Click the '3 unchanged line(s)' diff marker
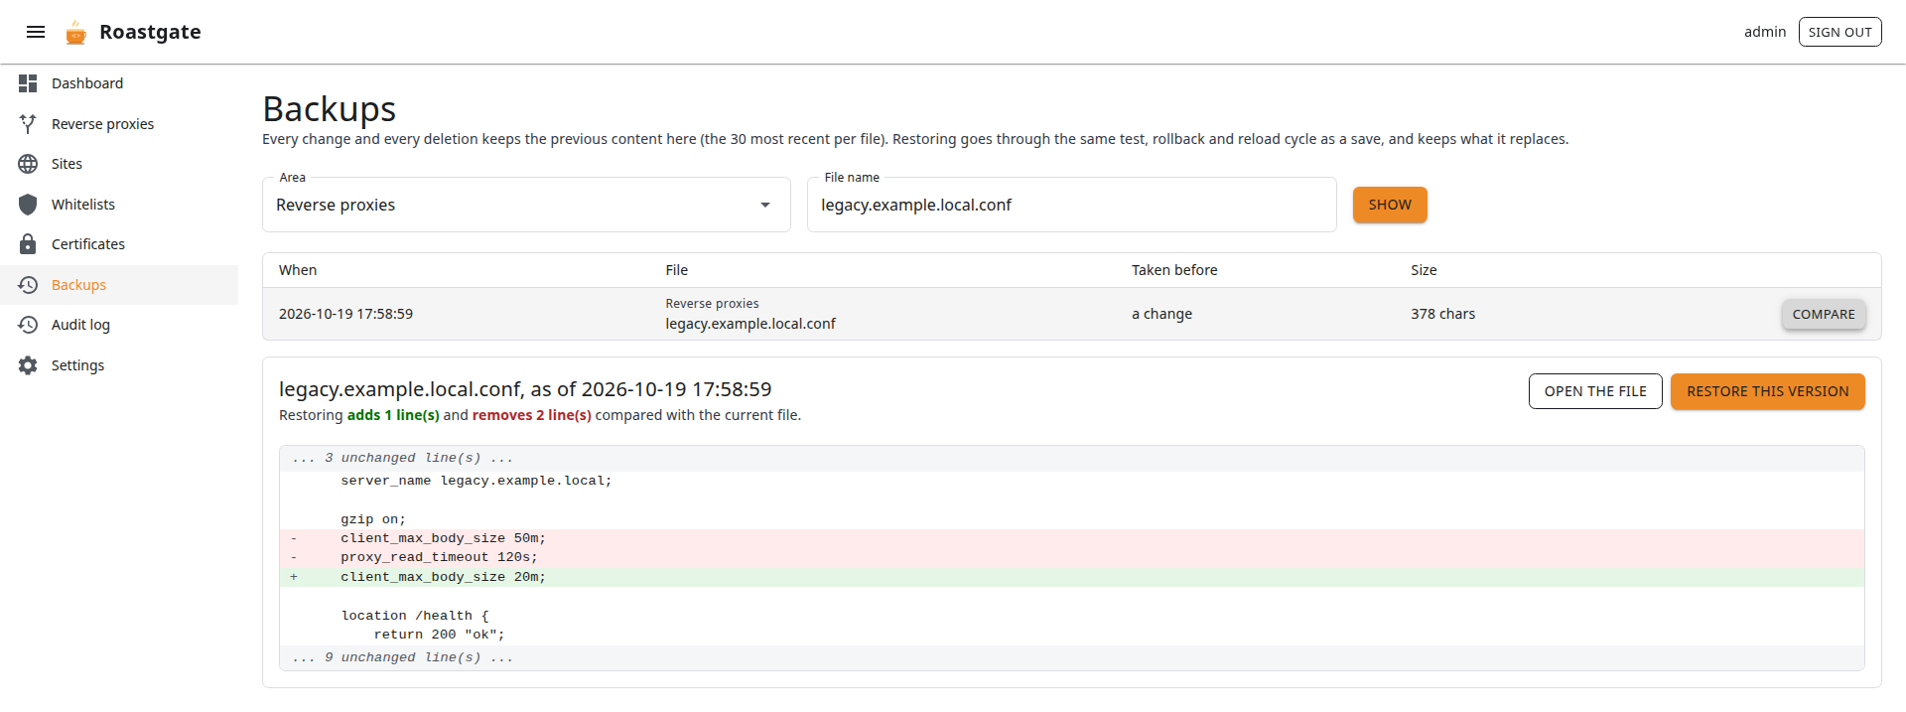 [x=1072, y=458]
